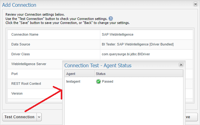The width and height of the screenshot is (200, 125).
Task: Click the green Passed status icon
Action: (98, 81)
